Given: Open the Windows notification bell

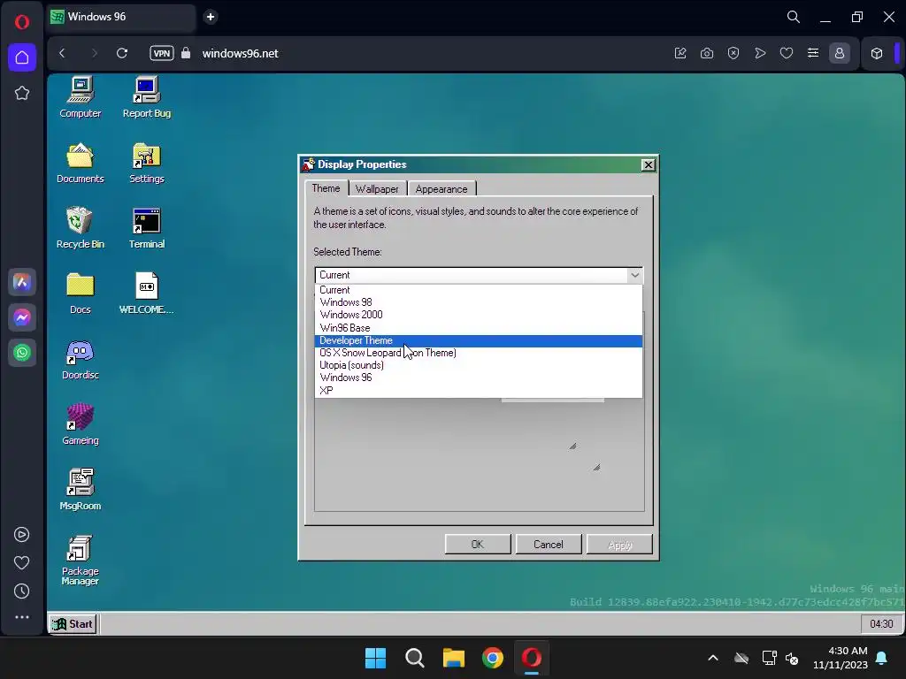Looking at the screenshot, I should click(882, 658).
